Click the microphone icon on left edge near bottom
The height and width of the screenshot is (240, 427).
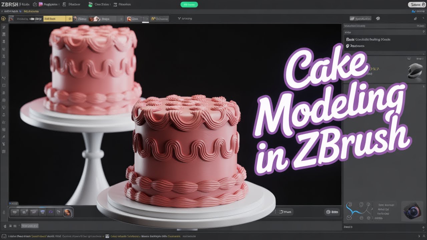point(4,212)
